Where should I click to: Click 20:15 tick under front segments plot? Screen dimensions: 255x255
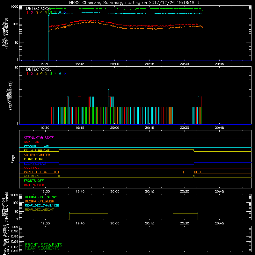point(149,64)
